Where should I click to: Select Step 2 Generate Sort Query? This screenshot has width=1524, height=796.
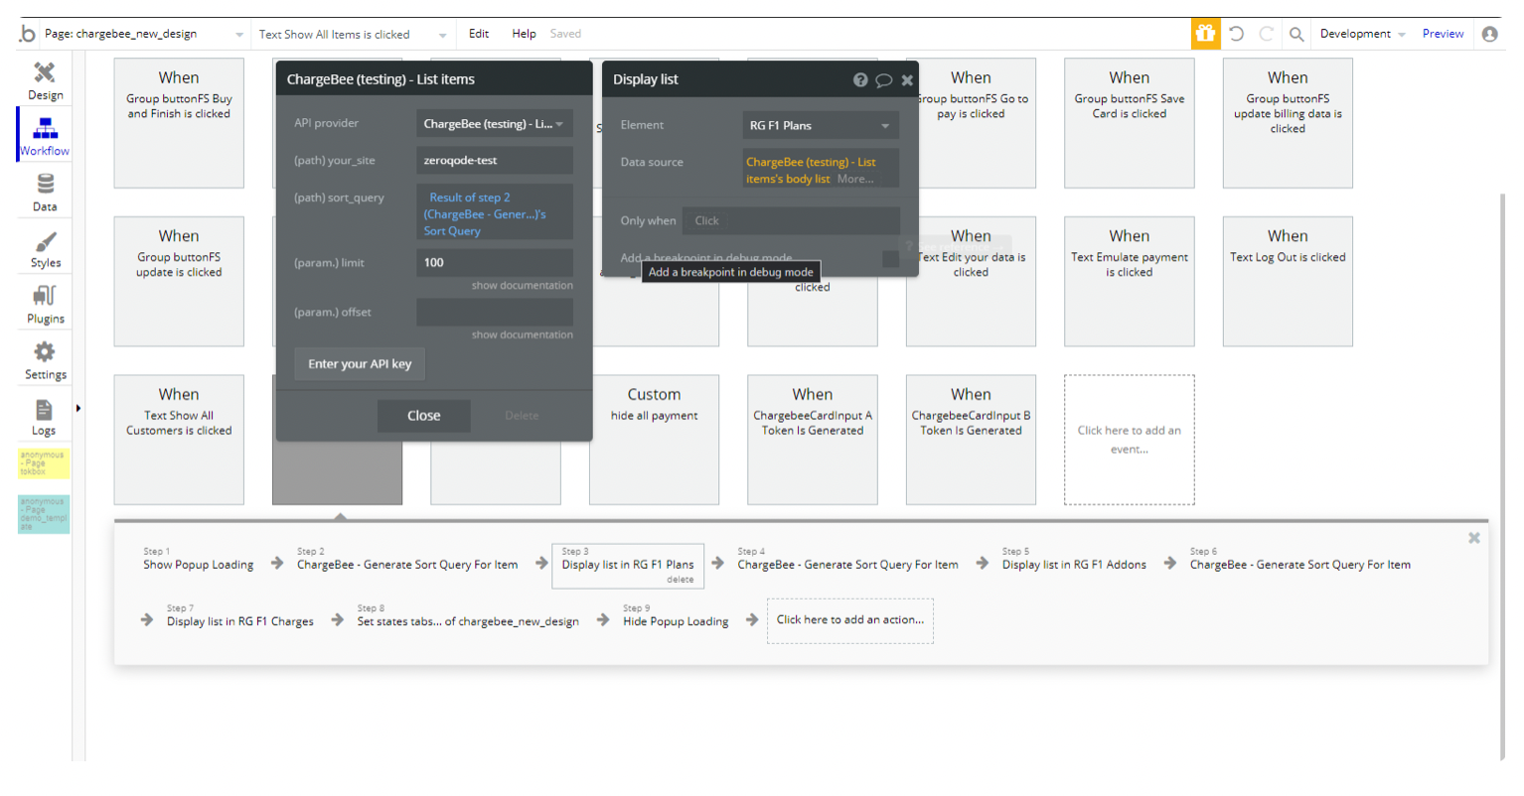[407, 559]
